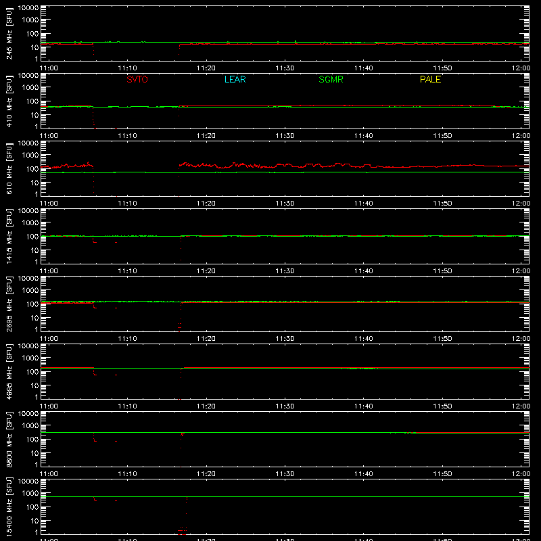The height and width of the screenshot is (541, 541).
Task: Click 11:40 time label under 8800 MHz panel
Action: point(364,474)
